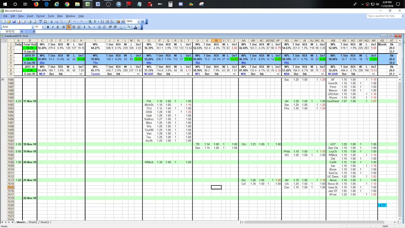
Task: Toggle Italic formatting button
Action: click(53, 27)
